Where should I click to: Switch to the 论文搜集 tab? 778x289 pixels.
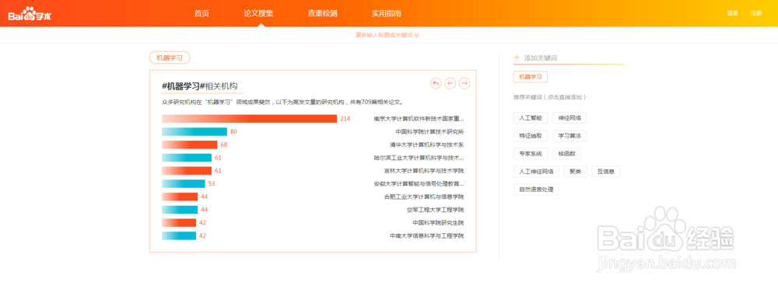click(x=258, y=13)
